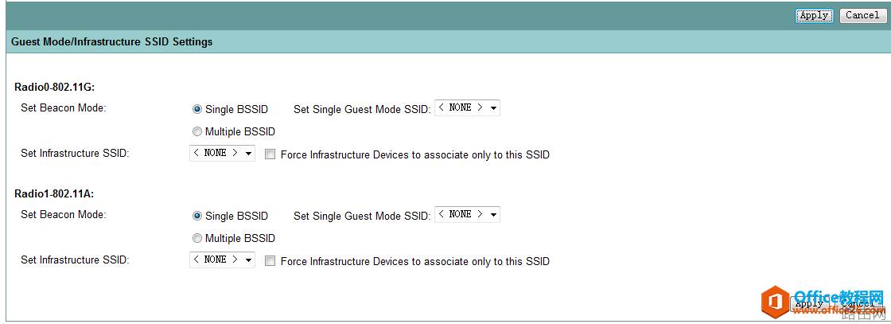Click the Radio1-802.11A section heading
Screen dimensions: 891x324
54,193
